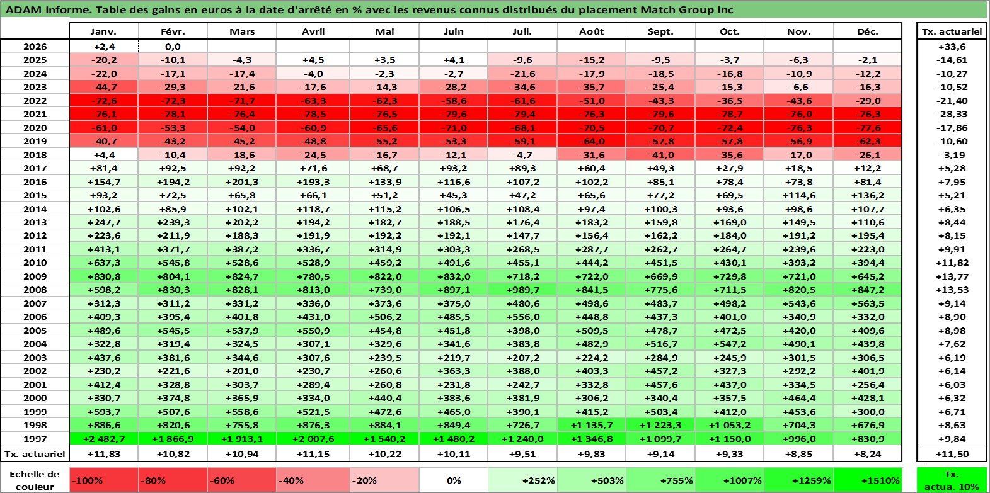Viewport: 990px width, 493px height.
Task: Click the +1510% bright green legend swatch
Action: 867,480
